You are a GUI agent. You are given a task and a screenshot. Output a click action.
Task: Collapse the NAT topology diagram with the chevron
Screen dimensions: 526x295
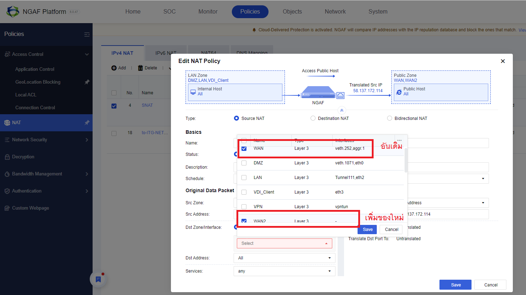pos(342,110)
